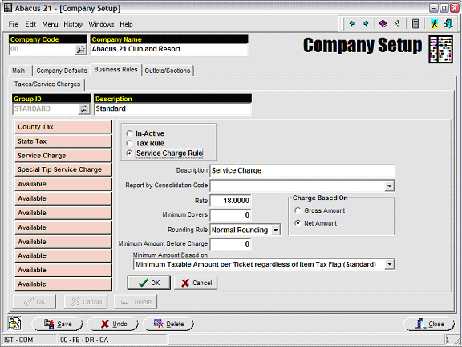Click the Save button
The image size is (462, 347).
[58, 324]
